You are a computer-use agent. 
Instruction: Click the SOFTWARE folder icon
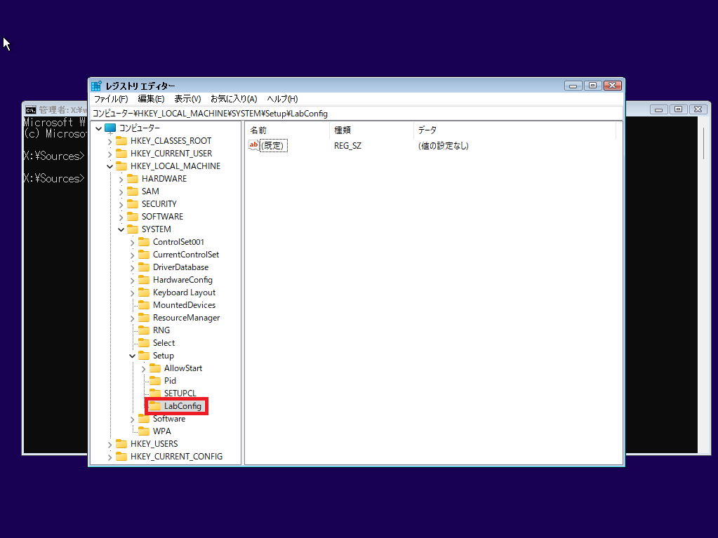click(x=133, y=216)
